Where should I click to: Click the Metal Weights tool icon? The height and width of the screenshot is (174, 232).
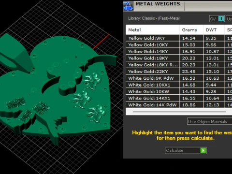(128, 6)
